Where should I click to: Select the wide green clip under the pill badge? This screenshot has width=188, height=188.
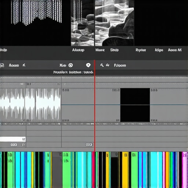tap(66, 170)
